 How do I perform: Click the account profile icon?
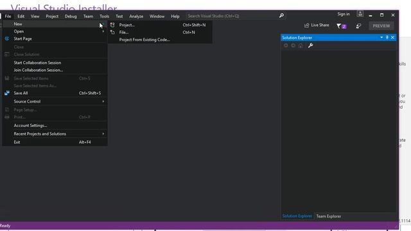[x=360, y=14]
